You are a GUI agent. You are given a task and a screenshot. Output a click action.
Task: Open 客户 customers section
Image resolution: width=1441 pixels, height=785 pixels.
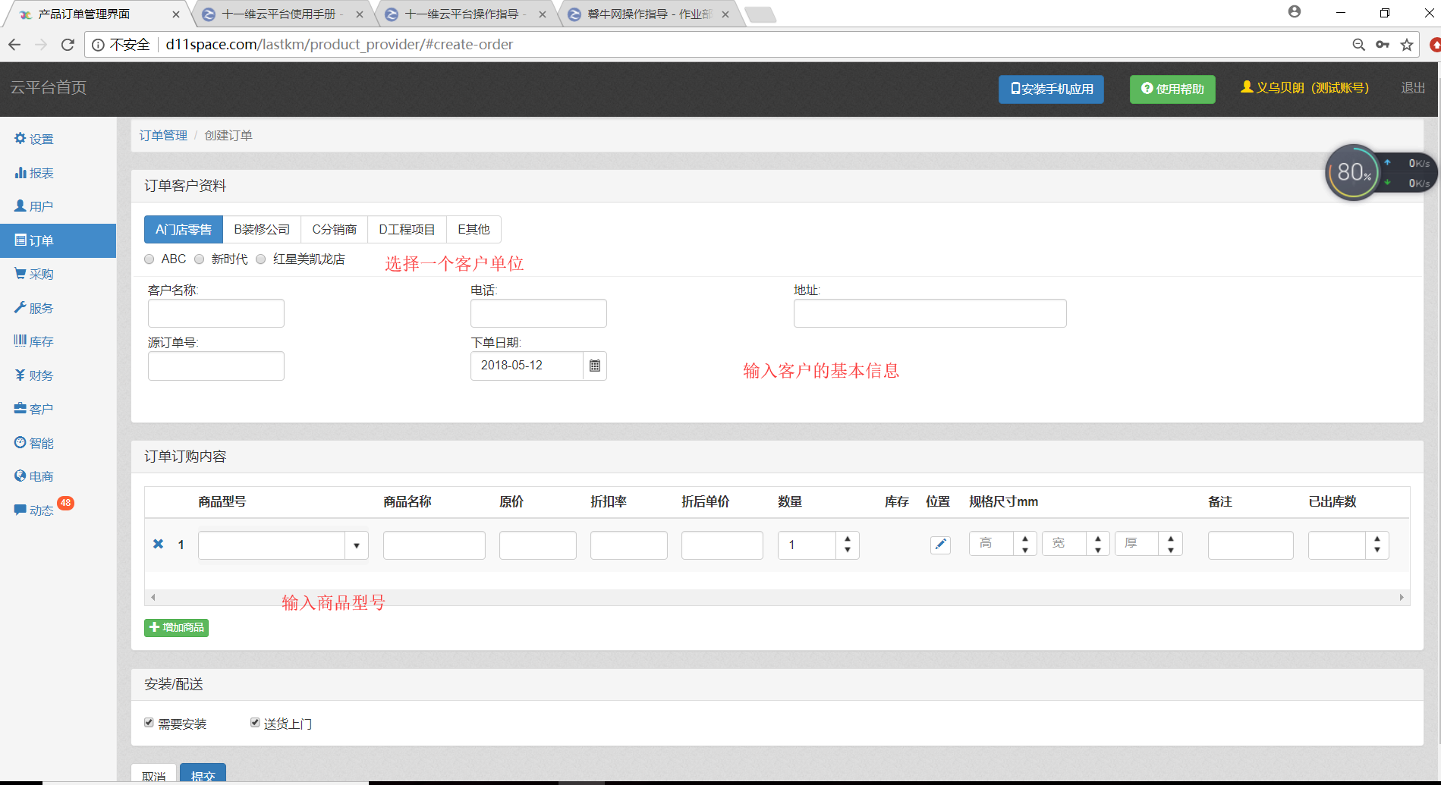coord(34,409)
